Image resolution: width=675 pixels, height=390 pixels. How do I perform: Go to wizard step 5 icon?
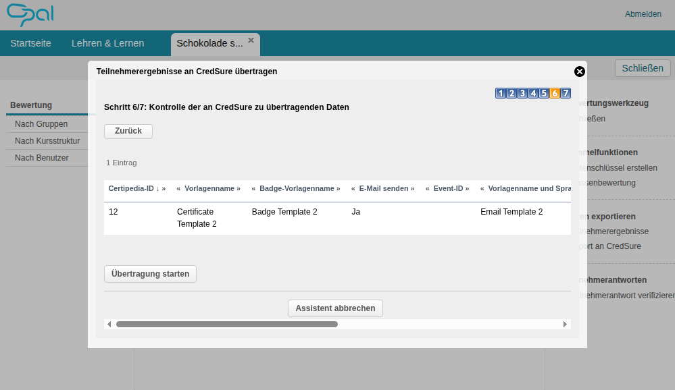click(x=544, y=93)
